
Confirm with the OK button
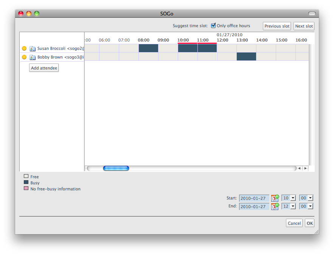point(309,223)
